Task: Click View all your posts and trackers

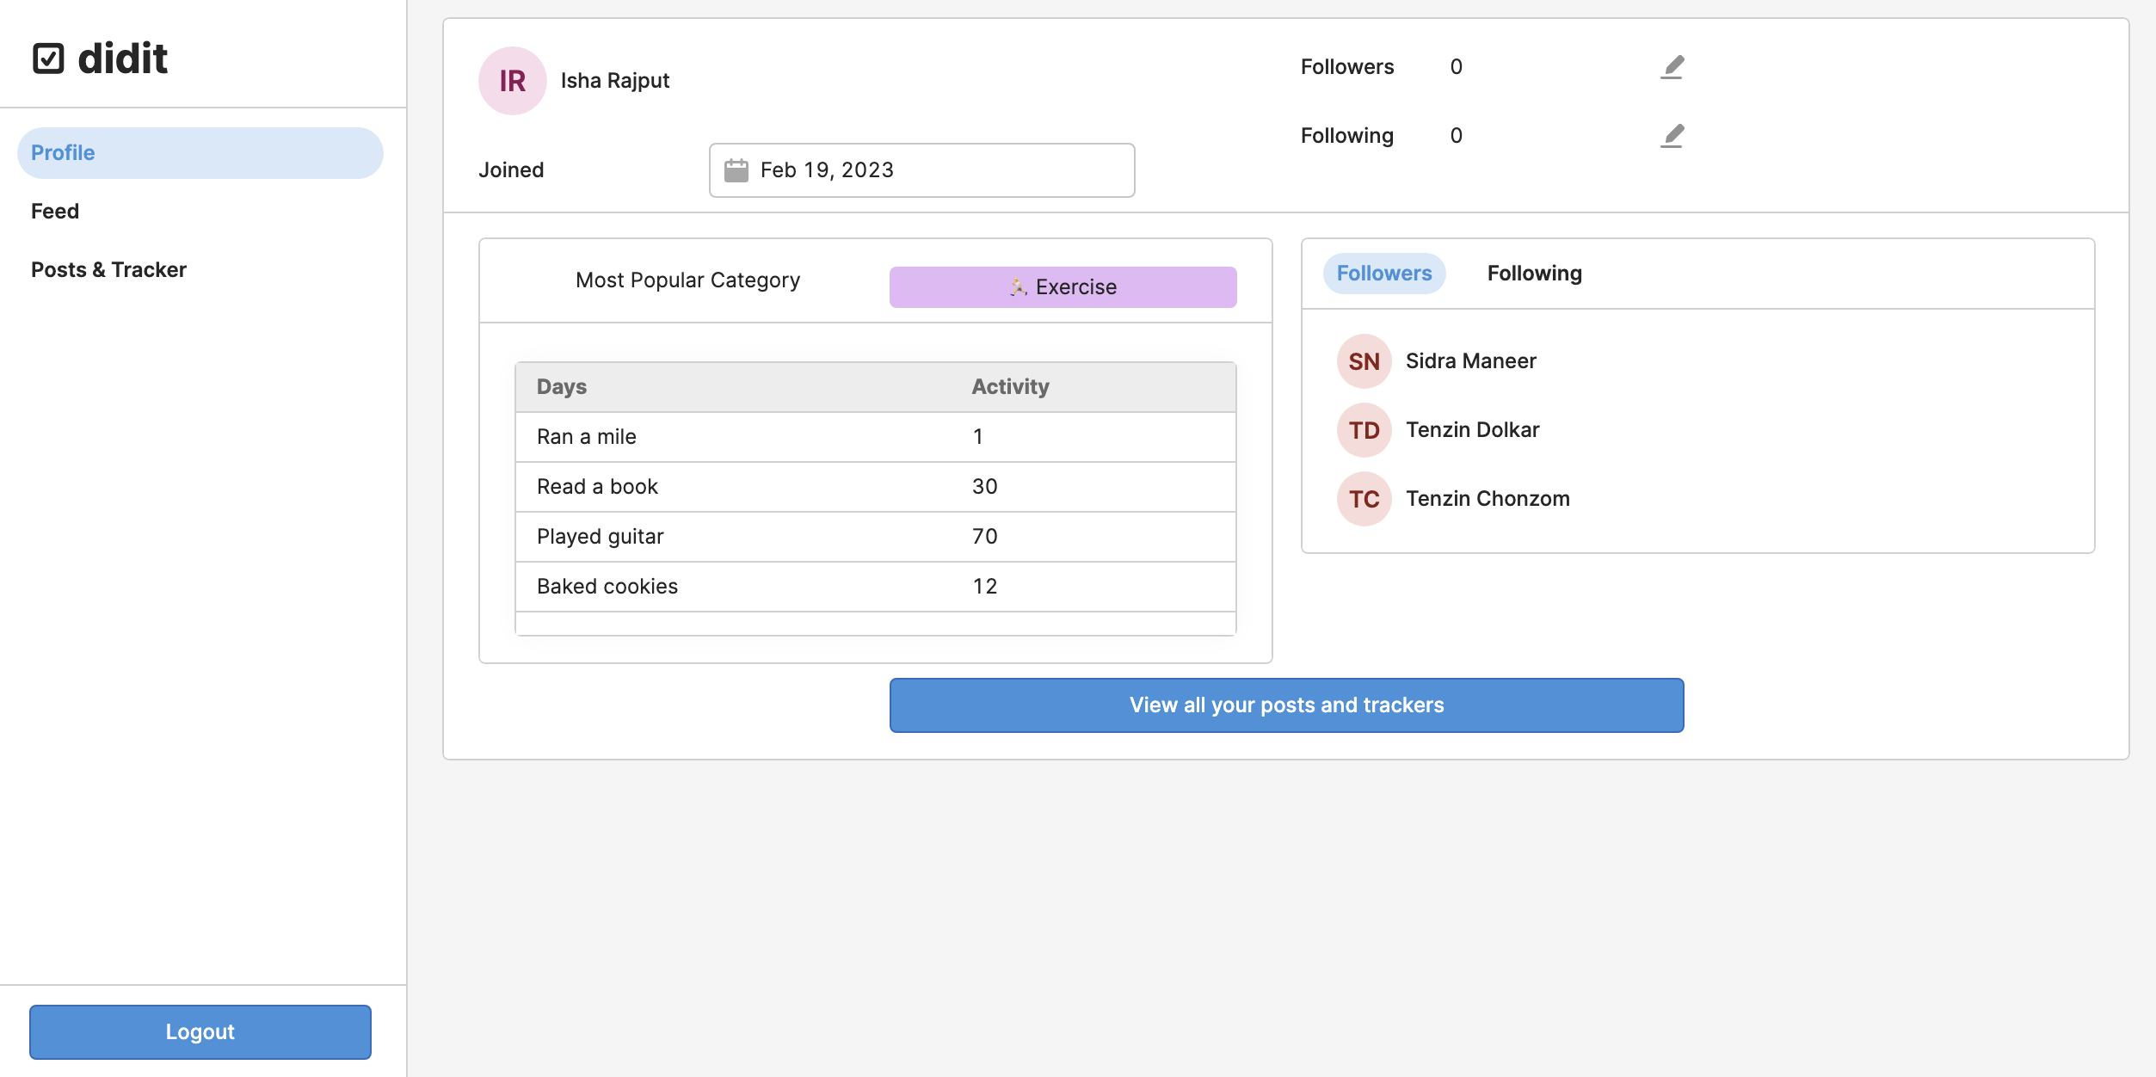Action: [1286, 705]
